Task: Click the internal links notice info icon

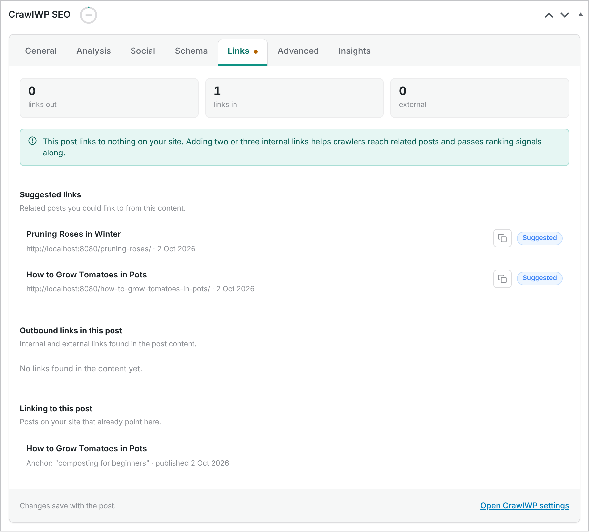Action: pyautogui.click(x=32, y=141)
